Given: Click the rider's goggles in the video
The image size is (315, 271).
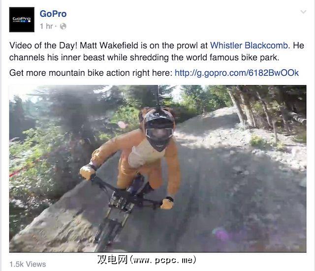Looking at the screenshot, I should coord(159,133).
